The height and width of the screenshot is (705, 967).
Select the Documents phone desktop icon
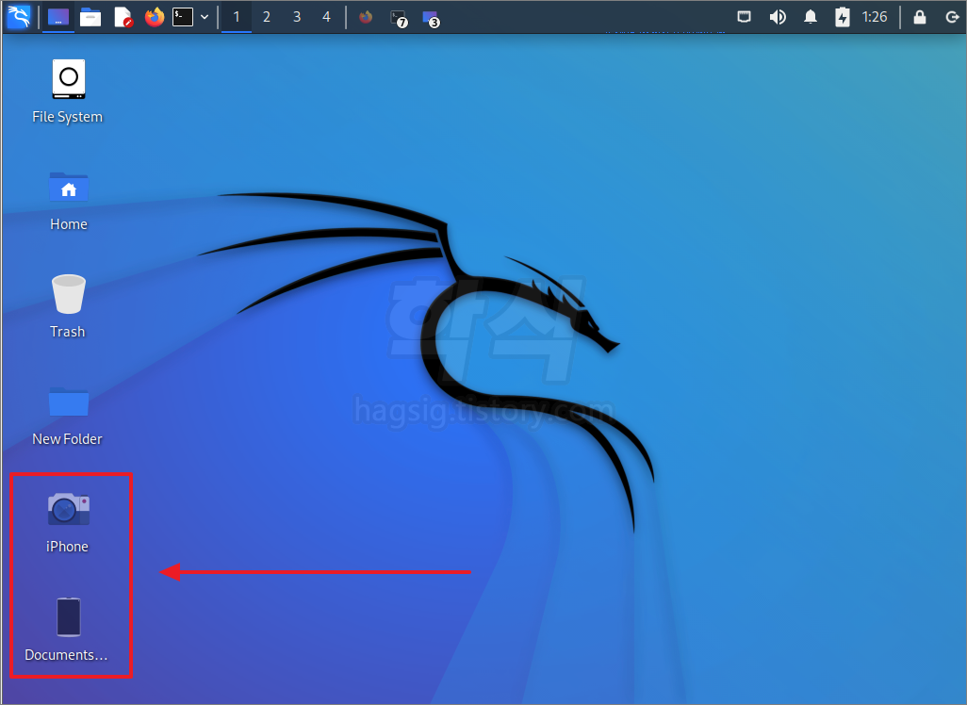click(69, 616)
